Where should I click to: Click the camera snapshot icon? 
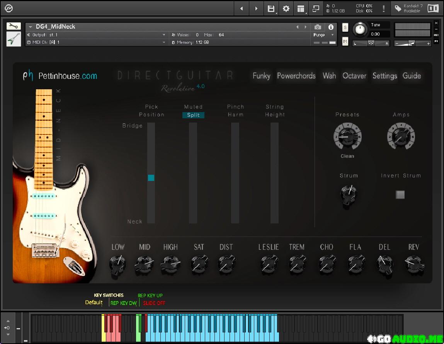(x=318, y=27)
